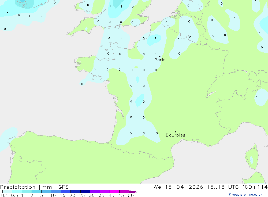Pick legend swatch between 30 and 35
The image size is (268, 197).
pos(95,192)
